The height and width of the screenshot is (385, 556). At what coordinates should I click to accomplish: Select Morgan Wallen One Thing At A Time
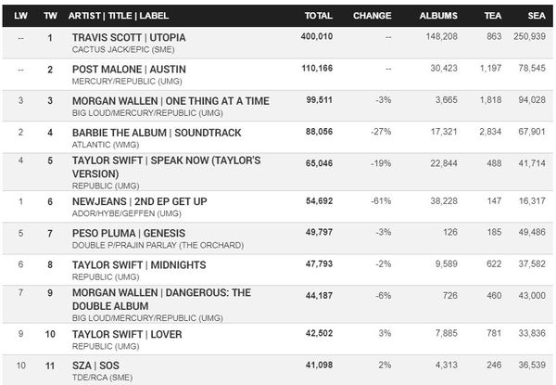click(171, 101)
